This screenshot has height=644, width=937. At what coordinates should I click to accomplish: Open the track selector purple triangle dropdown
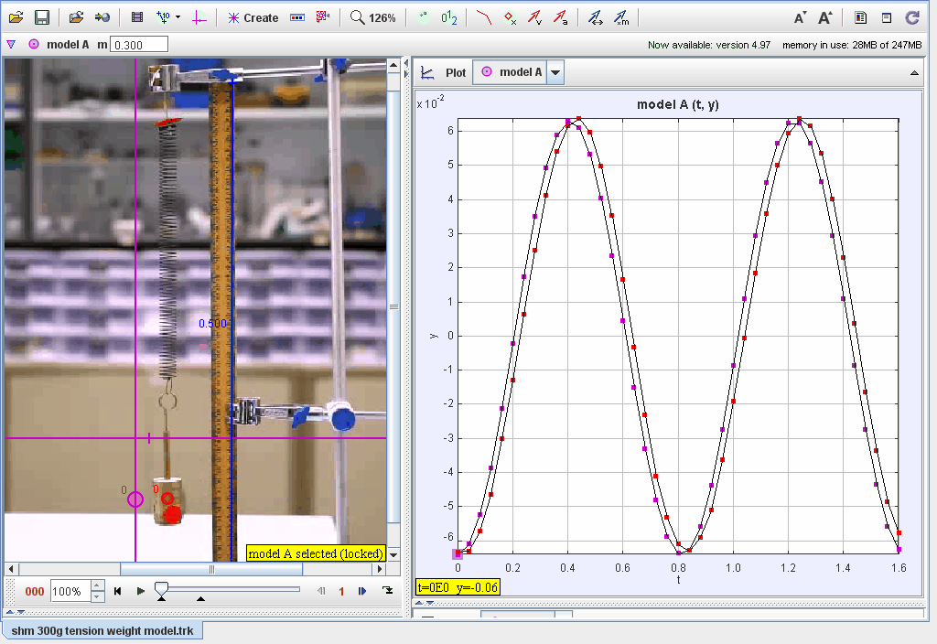pos(11,44)
